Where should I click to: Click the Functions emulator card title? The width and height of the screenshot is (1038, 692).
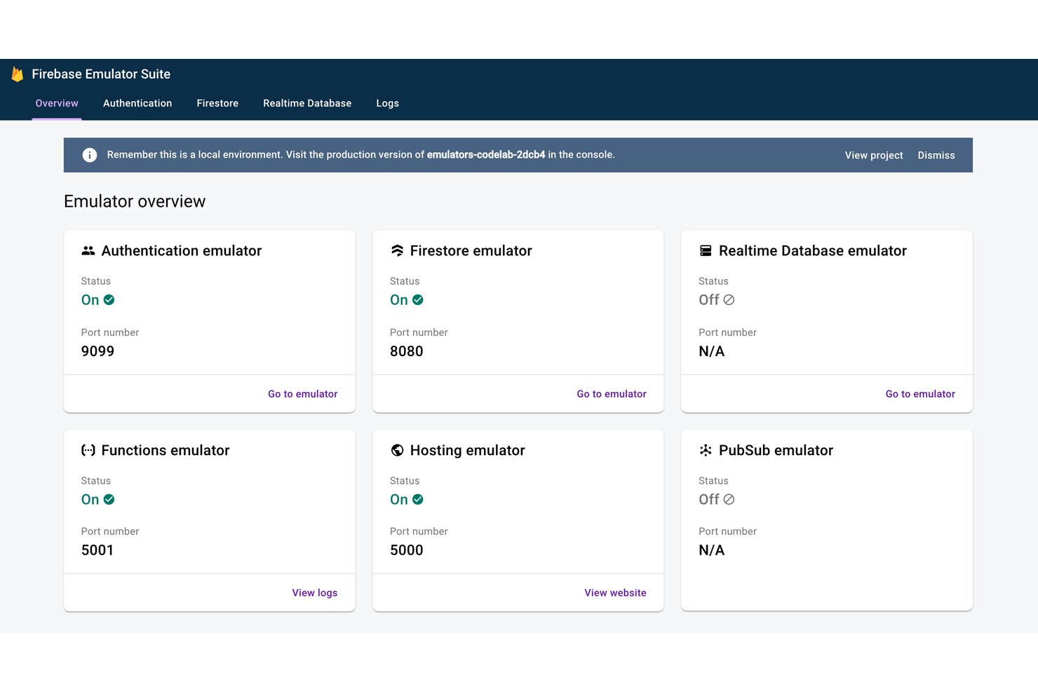(x=166, y=450)
